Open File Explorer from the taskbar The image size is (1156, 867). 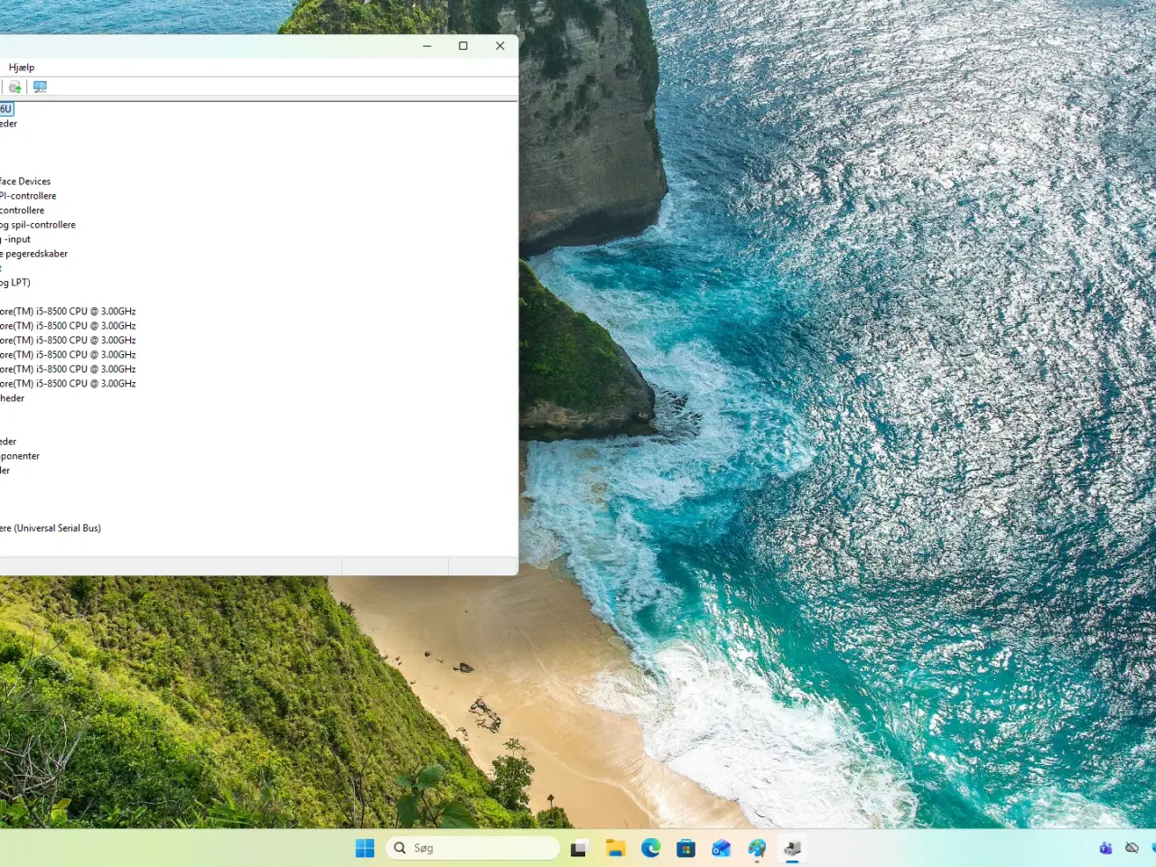click(615, 847)
